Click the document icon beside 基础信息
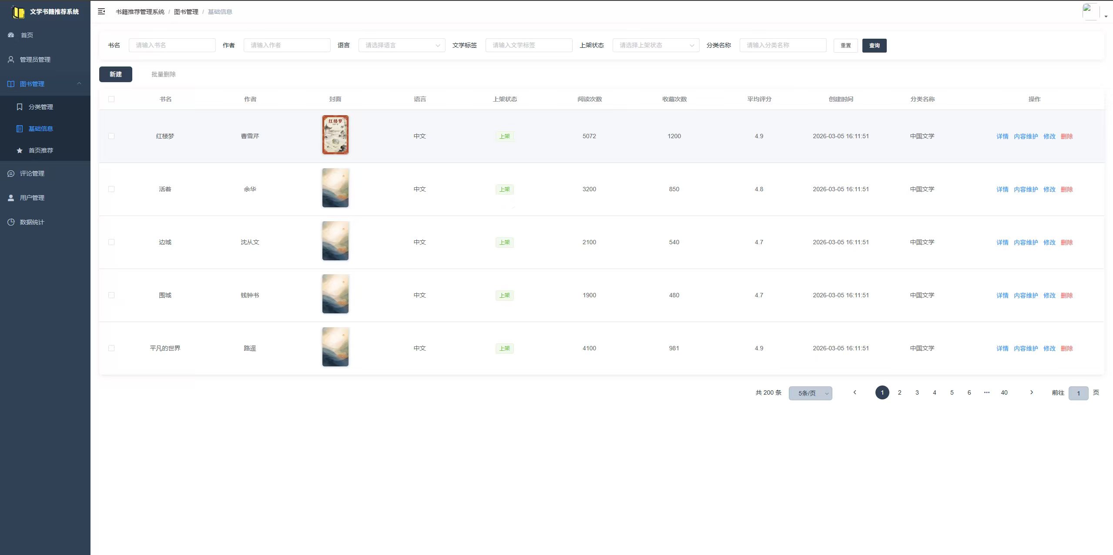 coord(20,129)
